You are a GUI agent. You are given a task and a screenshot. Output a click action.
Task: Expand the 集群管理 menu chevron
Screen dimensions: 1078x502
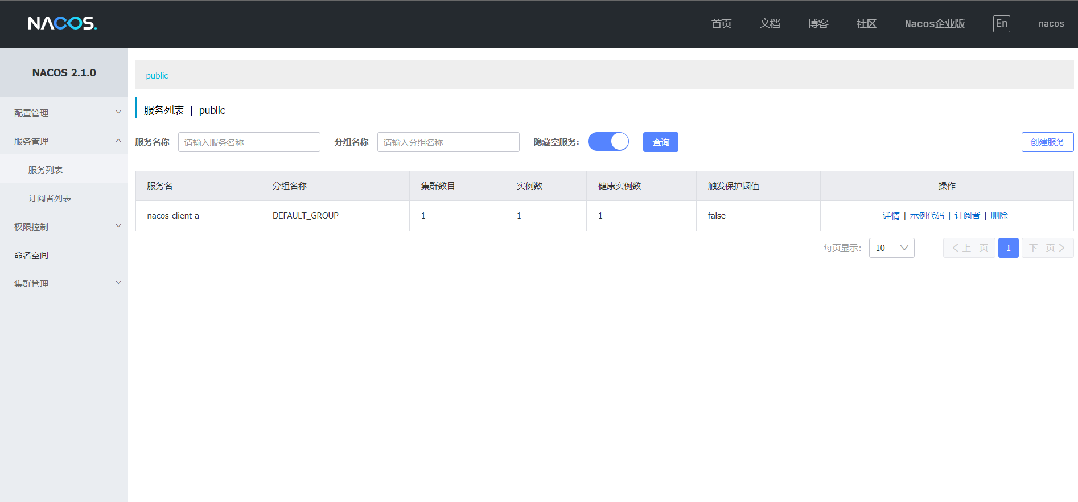118,283
